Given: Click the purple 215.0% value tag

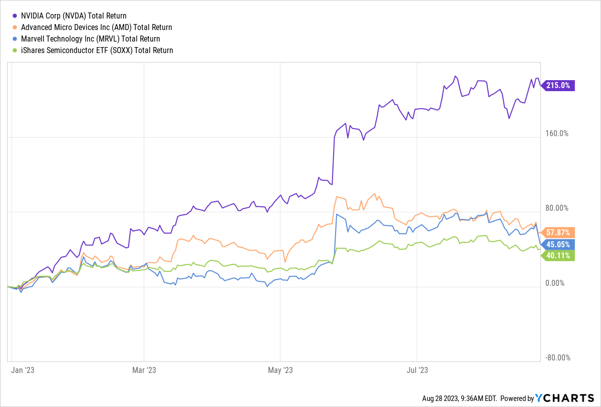Looking at the screenshot, I should (558, 85).
